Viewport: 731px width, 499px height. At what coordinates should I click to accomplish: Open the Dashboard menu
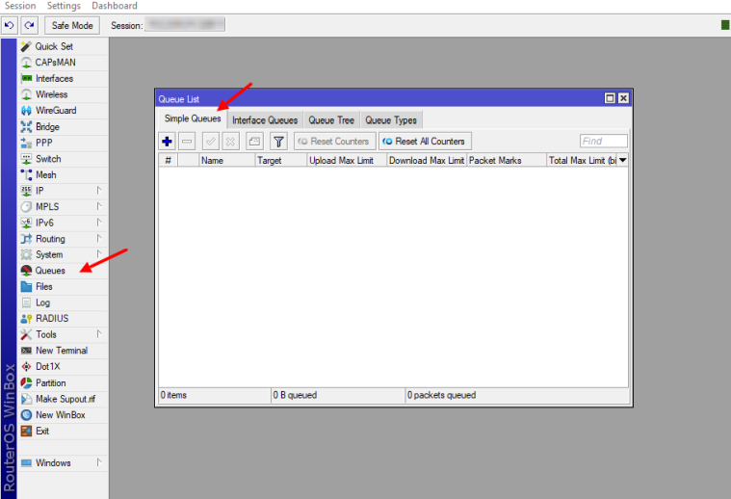pos(115,6)
